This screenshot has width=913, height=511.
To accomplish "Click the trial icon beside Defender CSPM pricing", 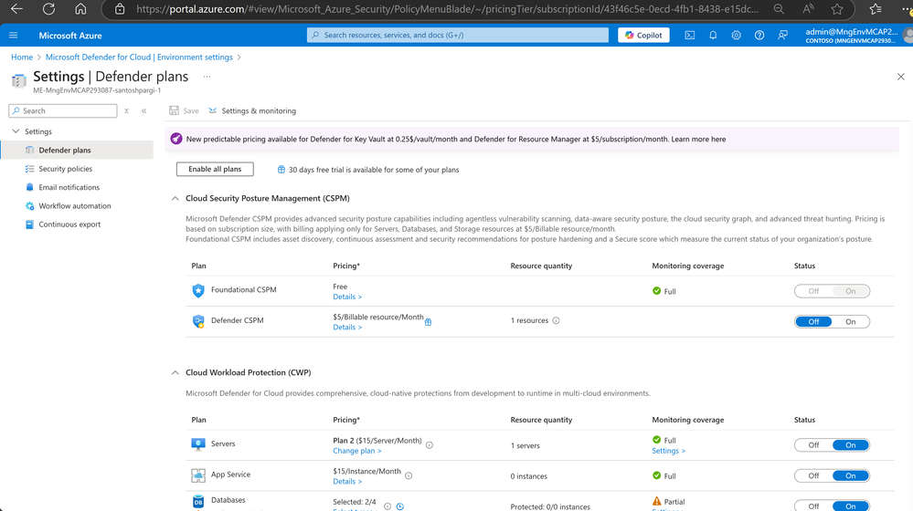I will click(x=428, y=322).
